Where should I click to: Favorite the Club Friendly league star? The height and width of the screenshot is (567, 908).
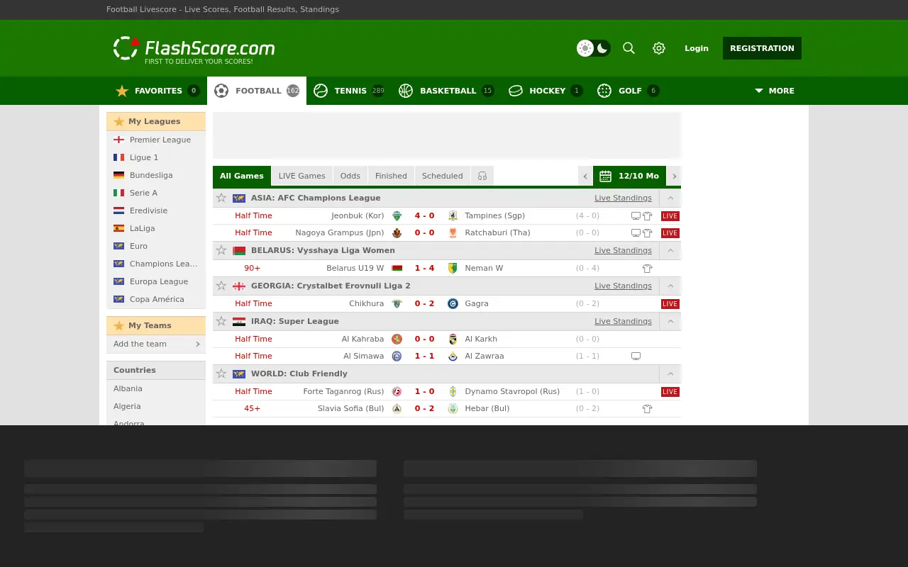(x=221, y=374)
